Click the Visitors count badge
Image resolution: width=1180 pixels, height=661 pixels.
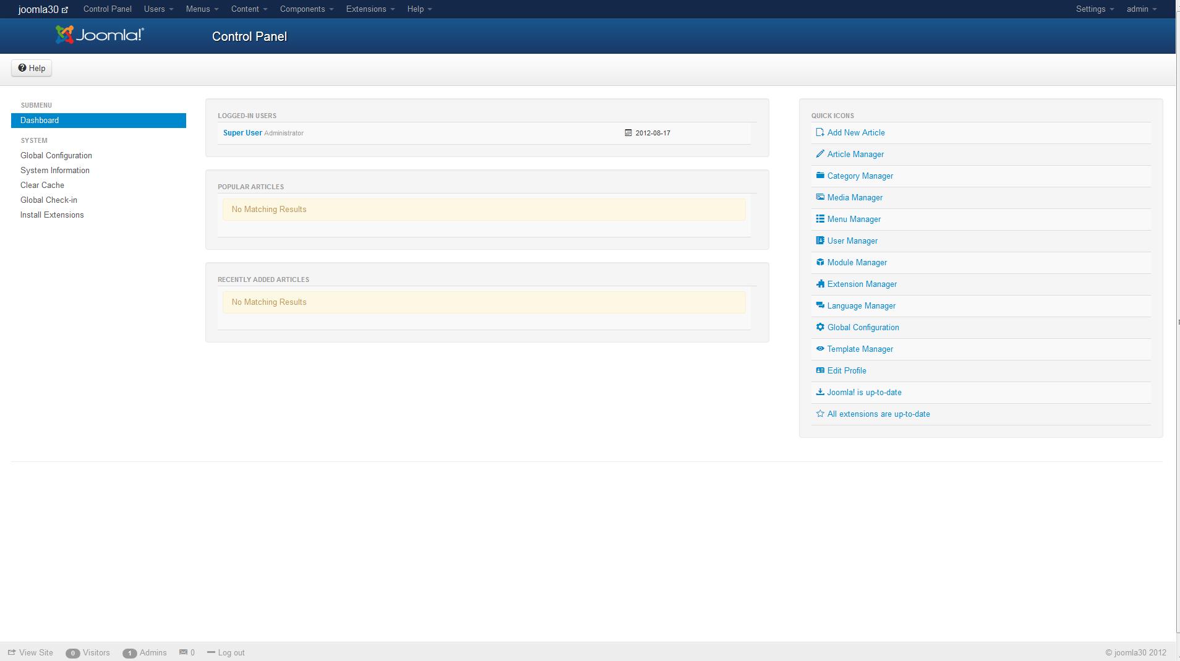click(73, 653)
